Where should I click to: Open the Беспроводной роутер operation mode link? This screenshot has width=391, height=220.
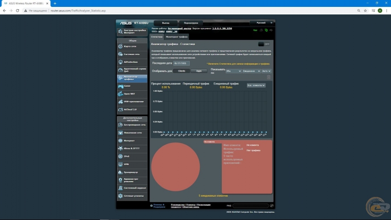point(180,28)
